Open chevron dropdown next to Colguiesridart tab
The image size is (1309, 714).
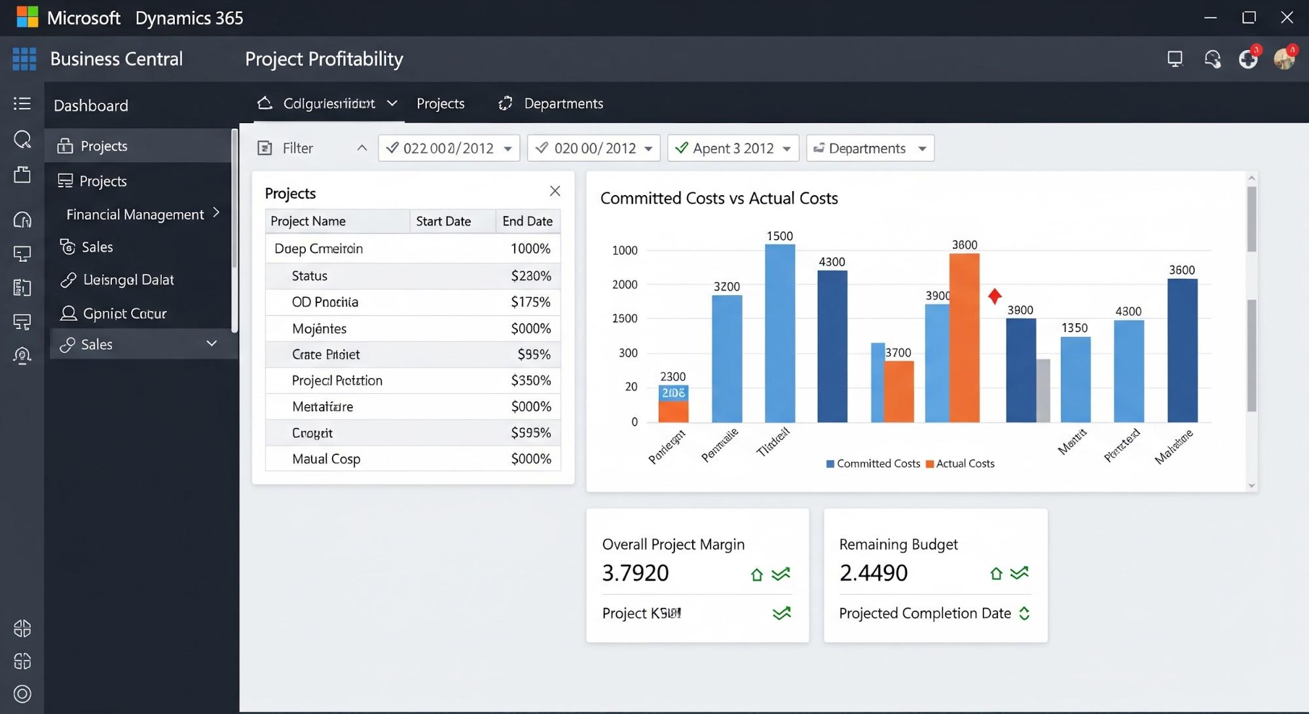point(392,103)
